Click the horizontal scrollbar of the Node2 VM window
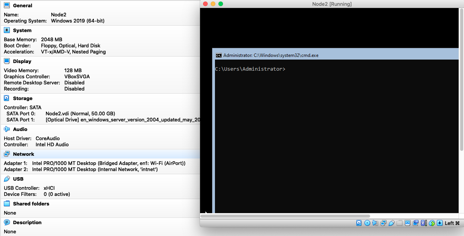Image resolution: width=464 pixels, height=236 pixels. point(285,216)
